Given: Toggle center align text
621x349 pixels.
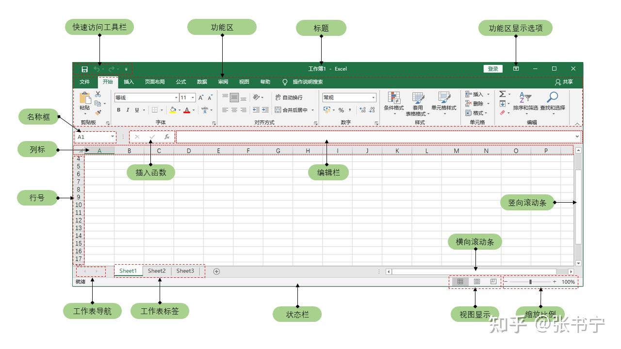Looking at the screenshot, I should (x=234, y=110).
